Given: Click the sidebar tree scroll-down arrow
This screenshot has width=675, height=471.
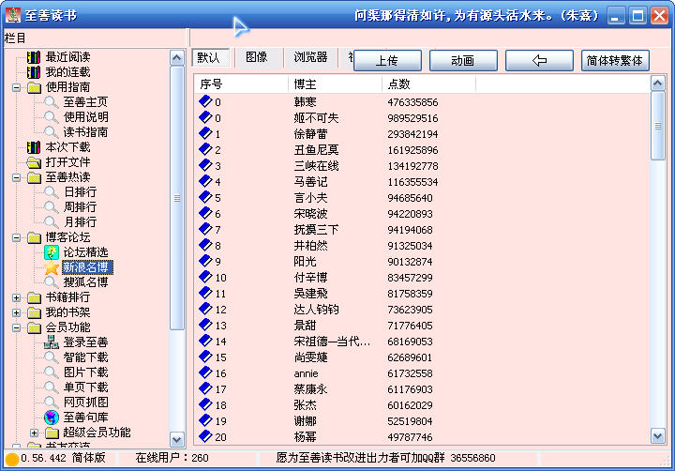Looking at the screenshot, I should [177, 439].
